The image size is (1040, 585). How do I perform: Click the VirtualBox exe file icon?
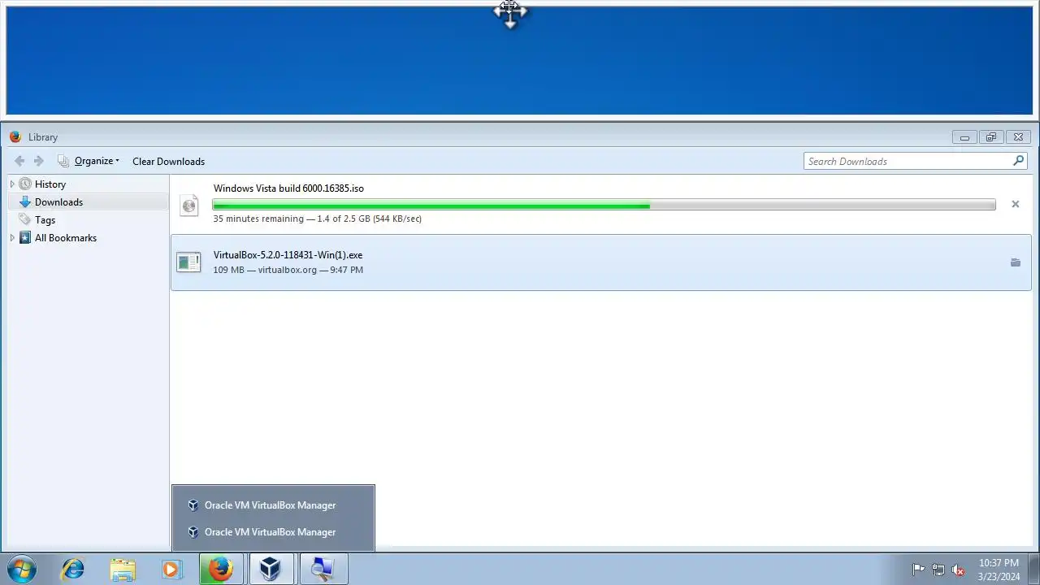click(x=188, y=262)
